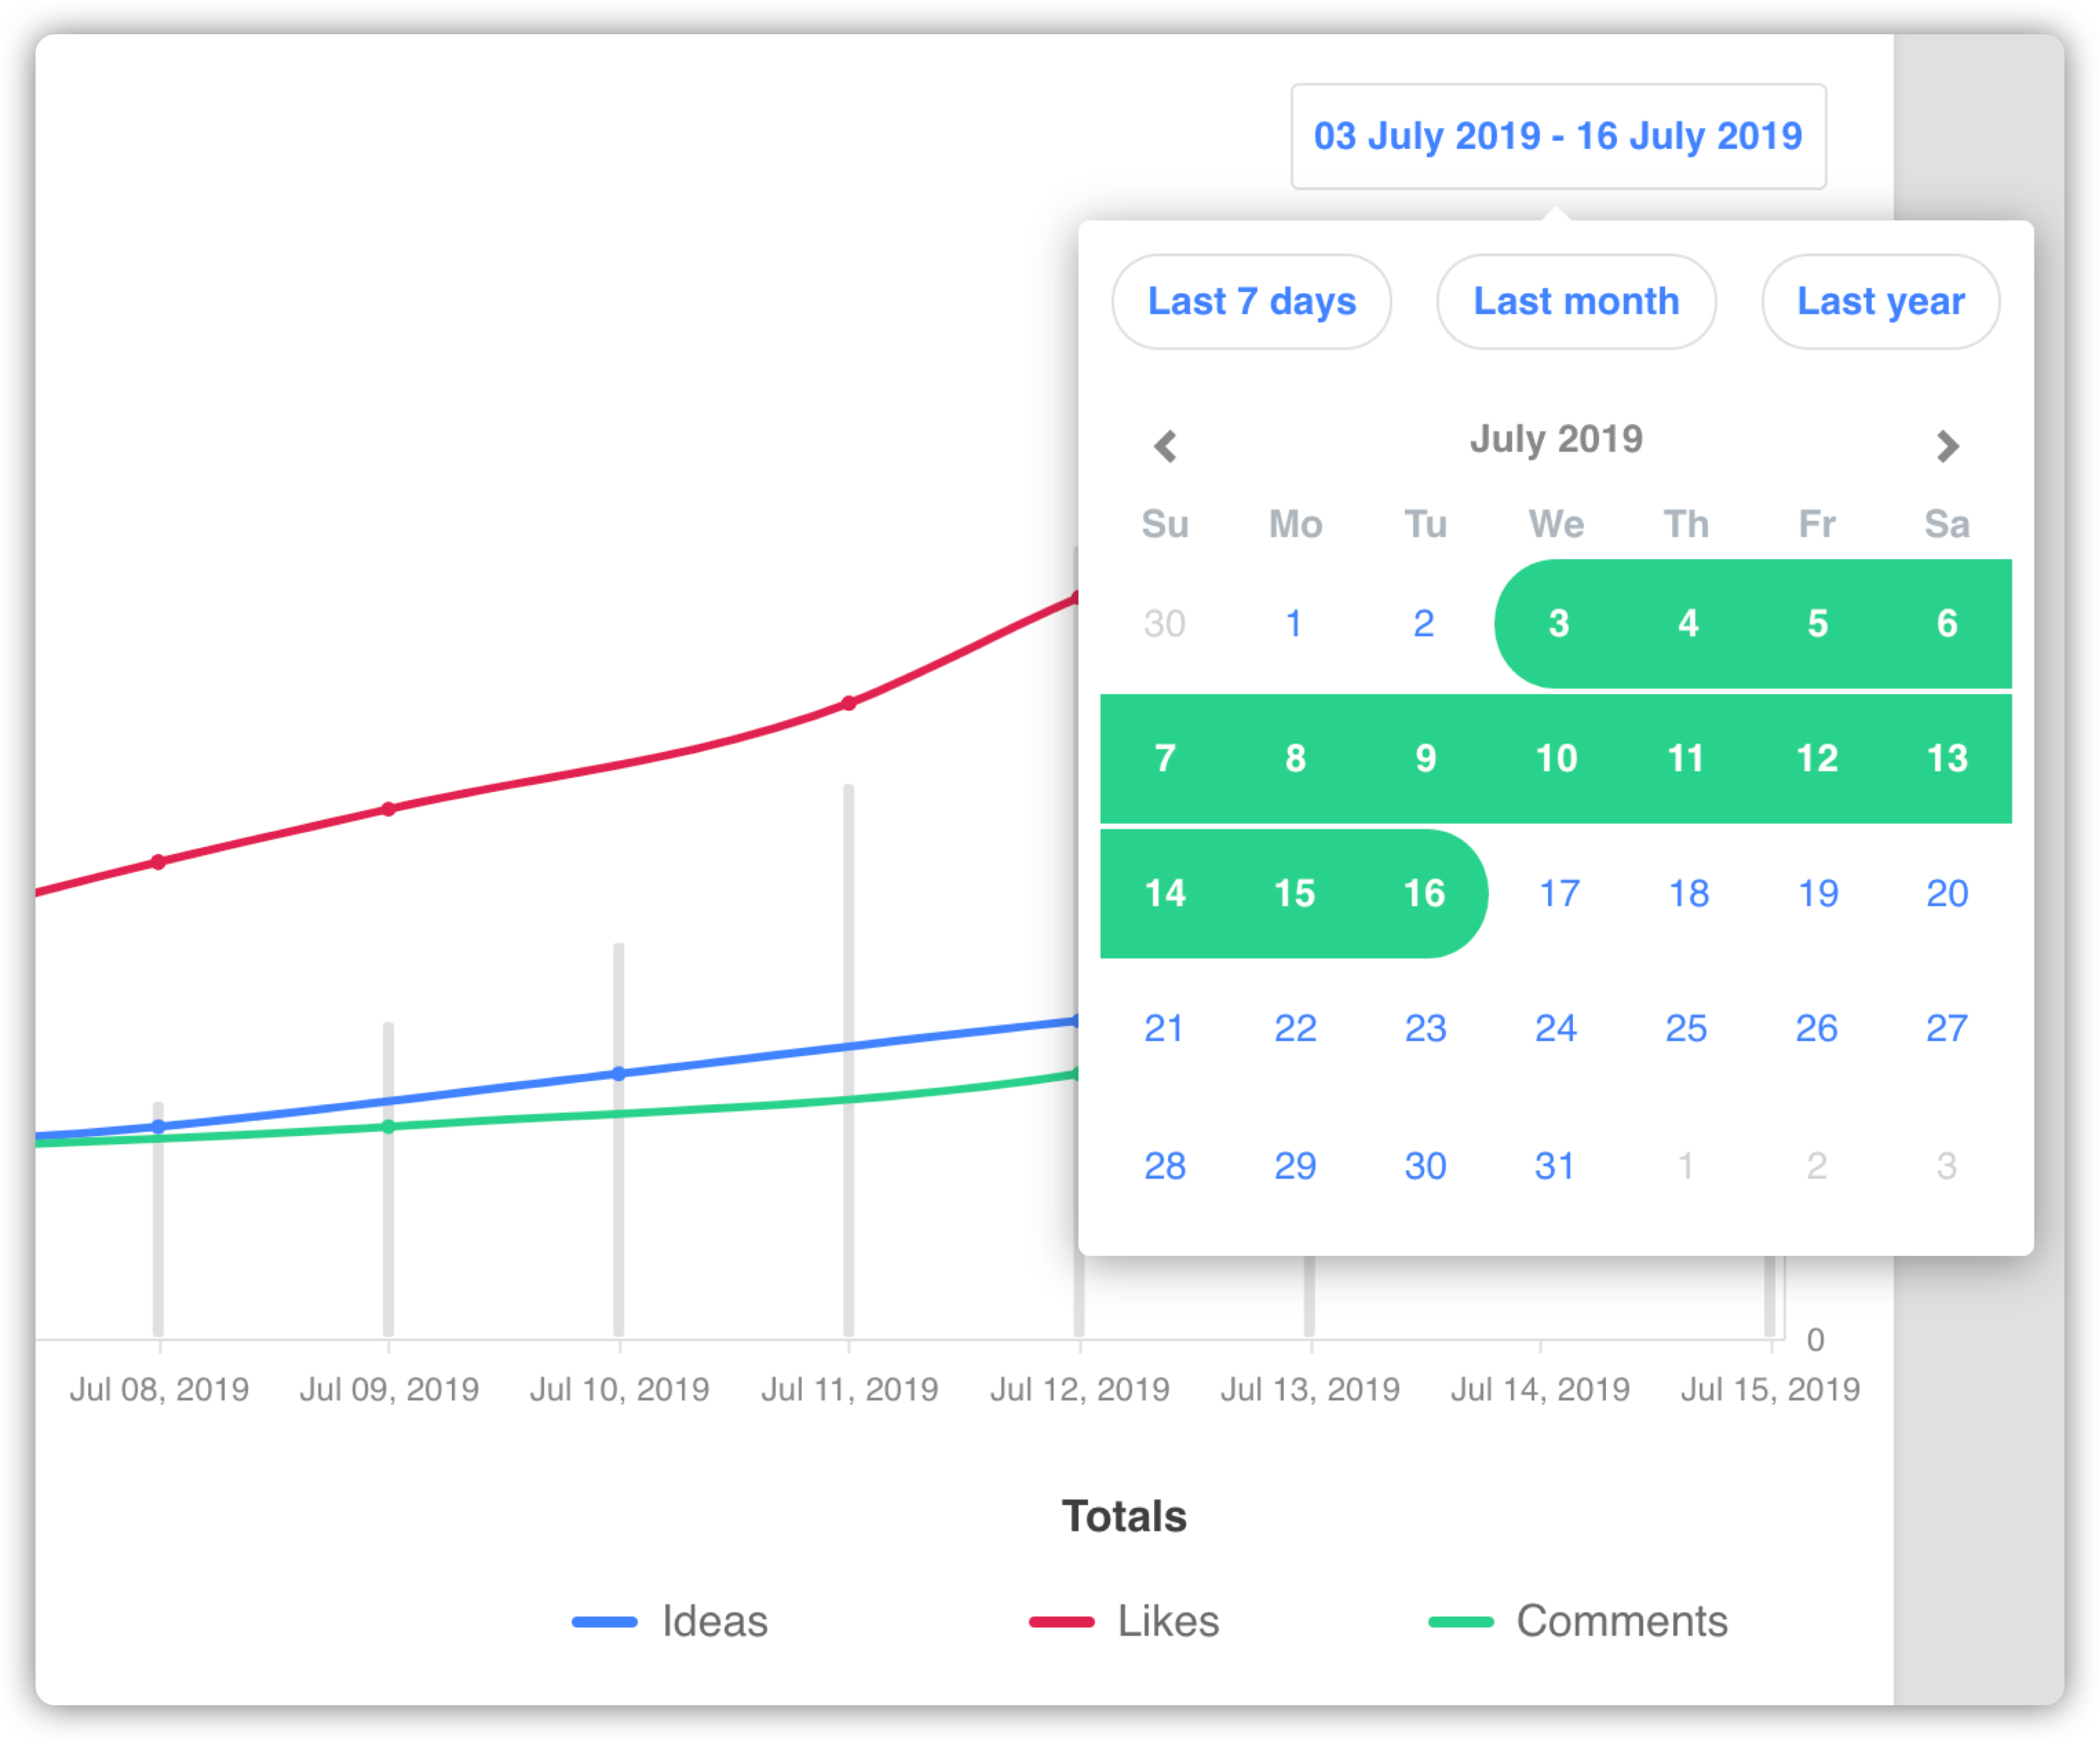The height and width of the screenshot is (1742, 2100).
Task: Click the Likes data point above Jul 11
Action: tap(849, 703)
